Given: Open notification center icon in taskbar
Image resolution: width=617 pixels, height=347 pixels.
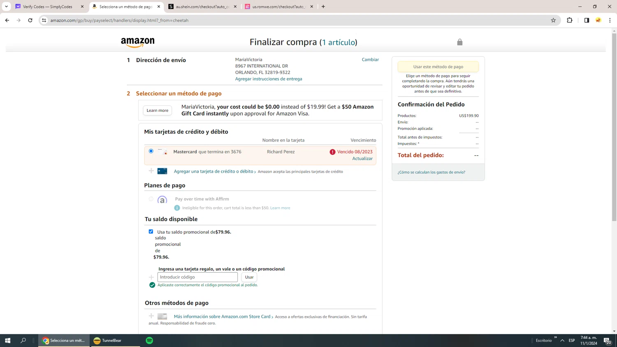Looking at the screenshot, I should (x=608, y=340).
